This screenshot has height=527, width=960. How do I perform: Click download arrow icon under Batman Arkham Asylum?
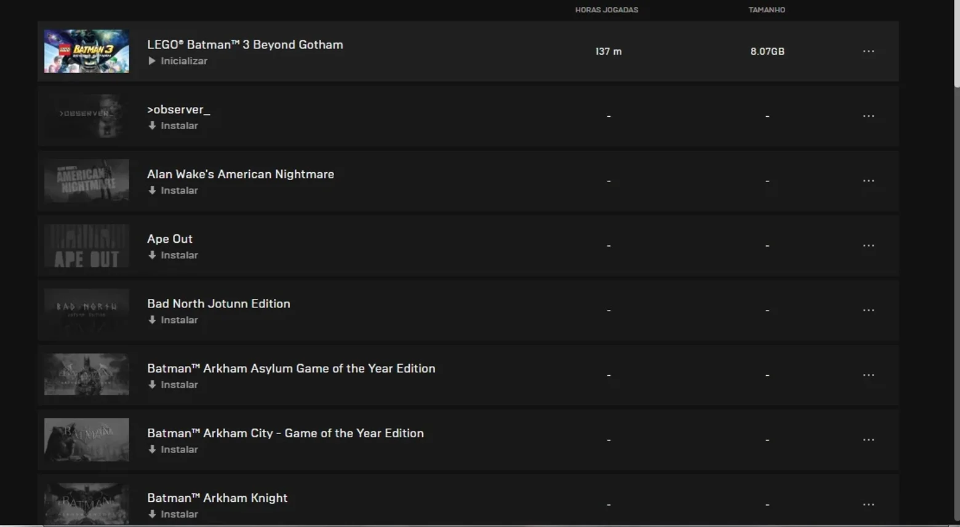pos(152,385)
